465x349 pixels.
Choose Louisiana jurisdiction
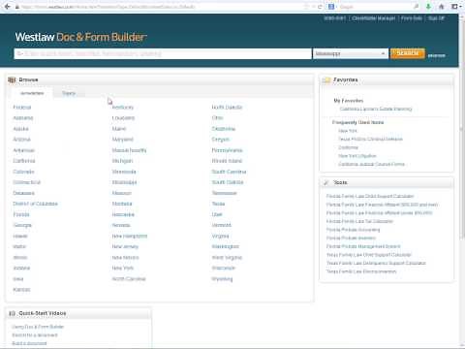123,118
